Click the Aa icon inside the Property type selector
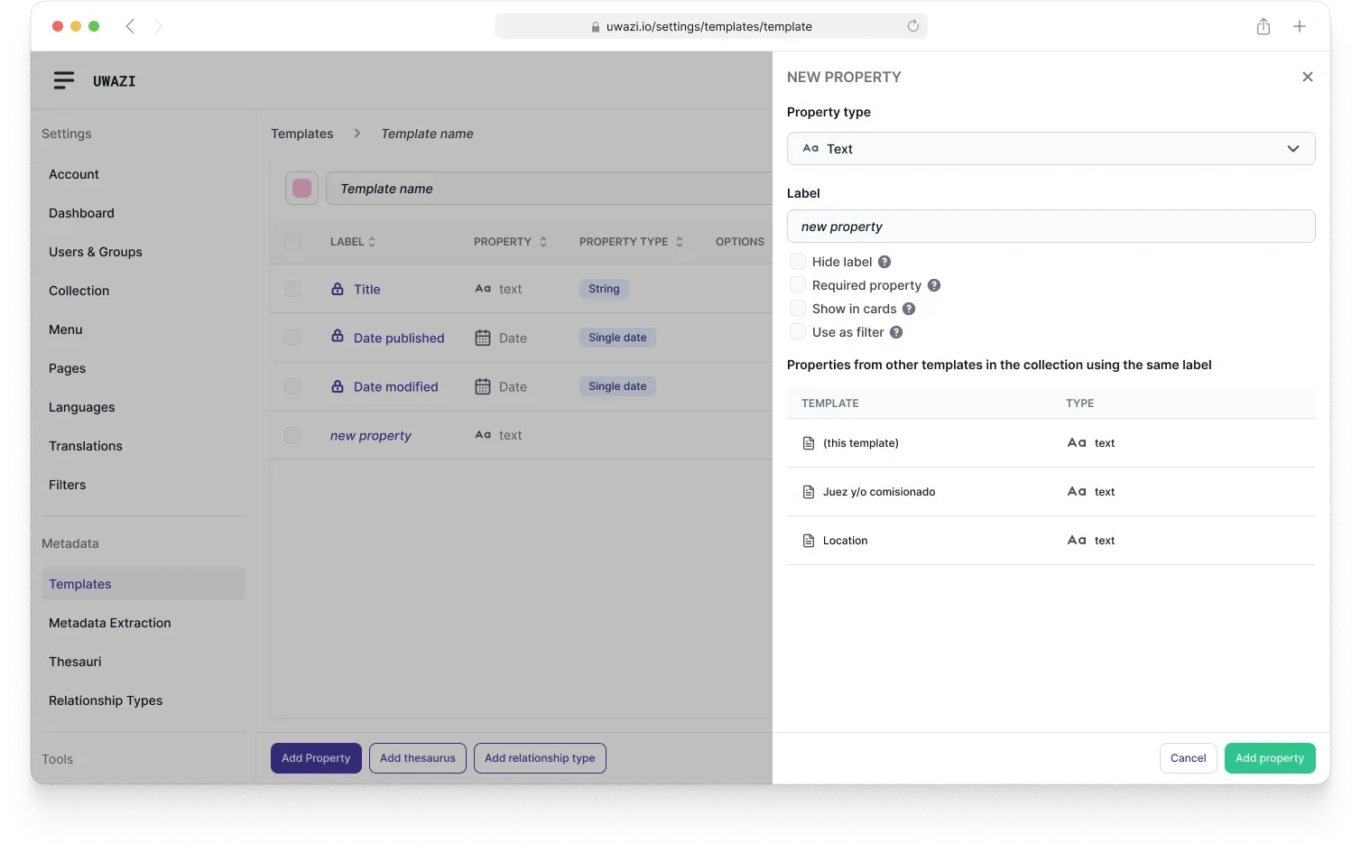The image size is (1361, 853). [810, 148]
